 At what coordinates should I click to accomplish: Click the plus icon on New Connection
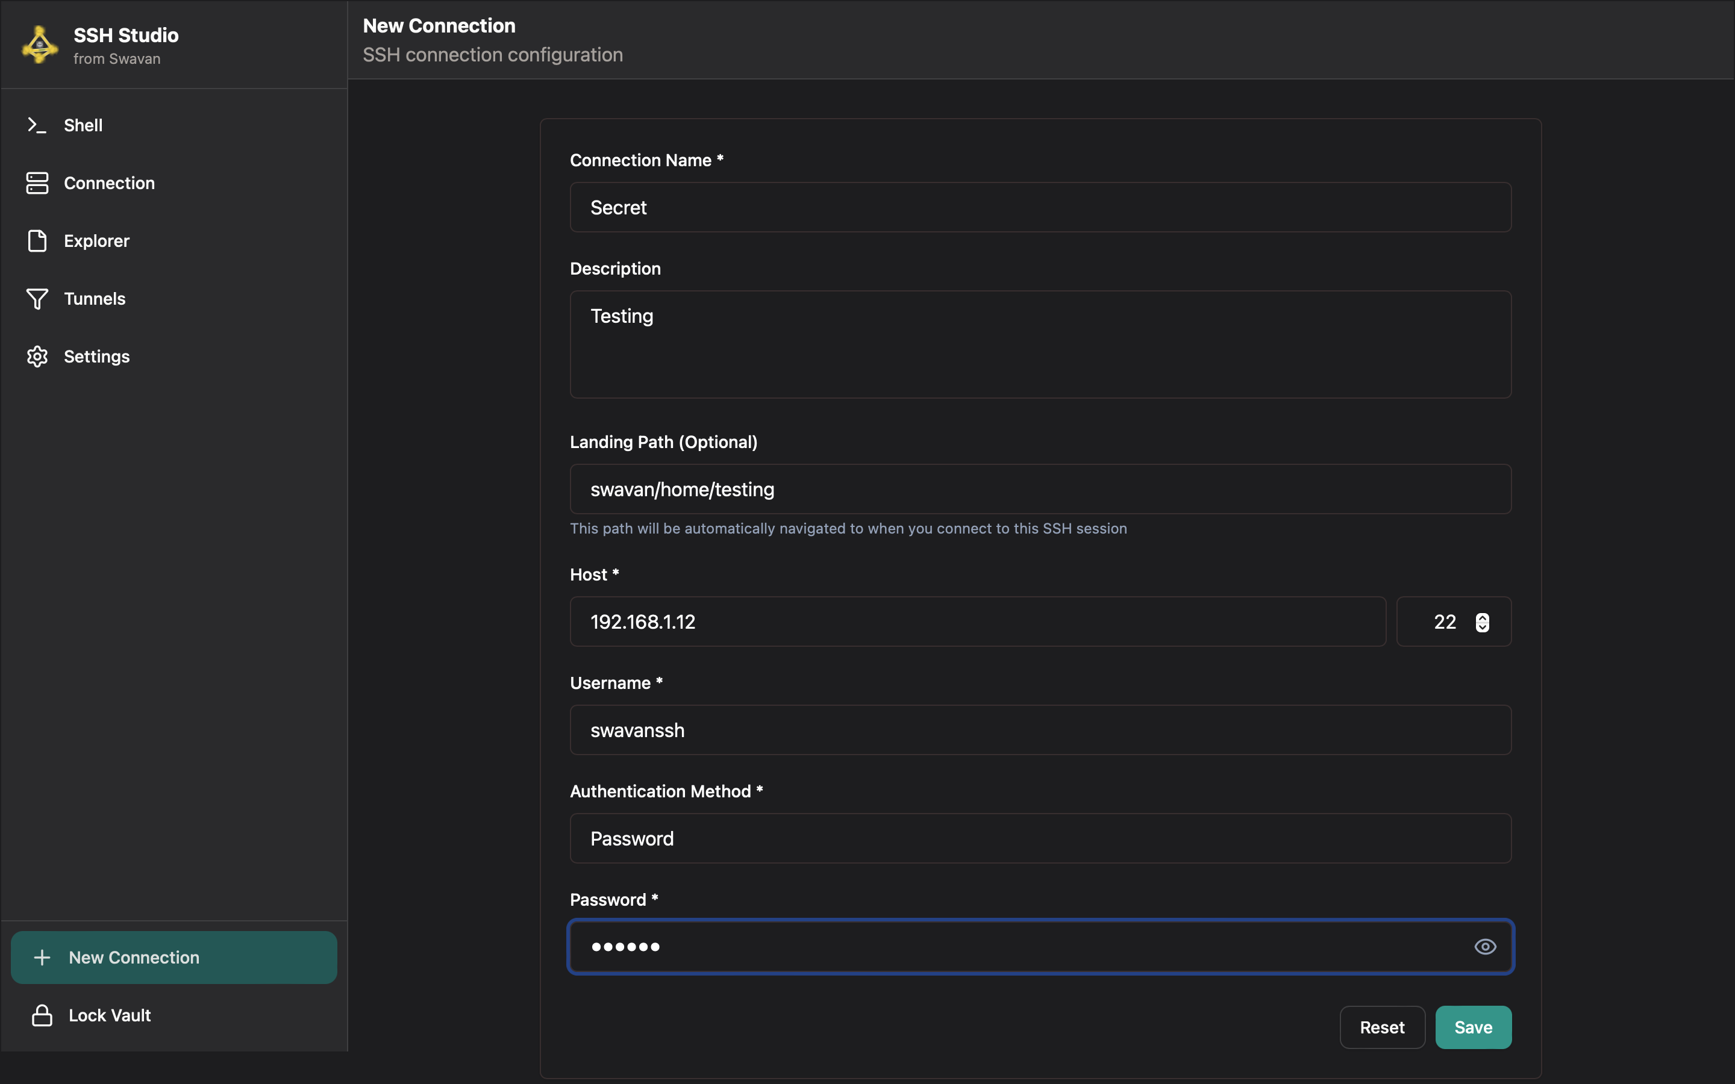42,956
